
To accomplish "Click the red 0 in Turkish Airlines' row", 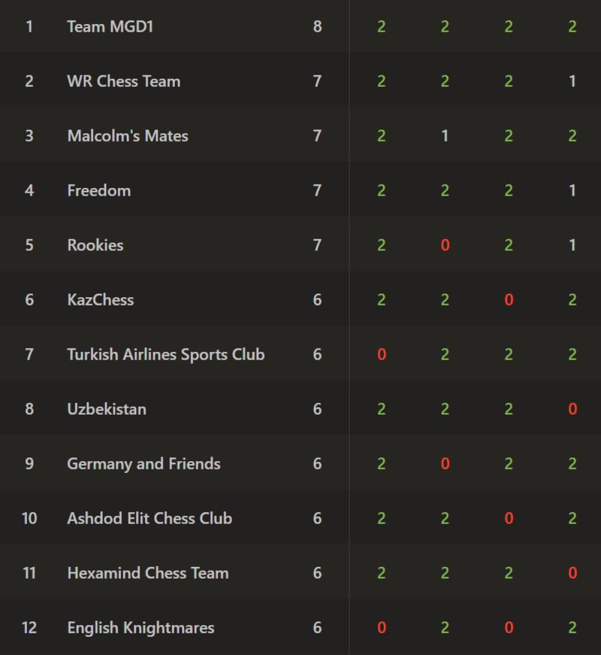I will click(x=381, y=354).
